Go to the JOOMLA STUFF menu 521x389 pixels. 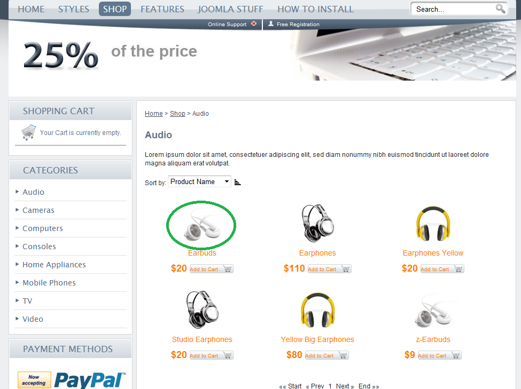[x=231, y=9]
